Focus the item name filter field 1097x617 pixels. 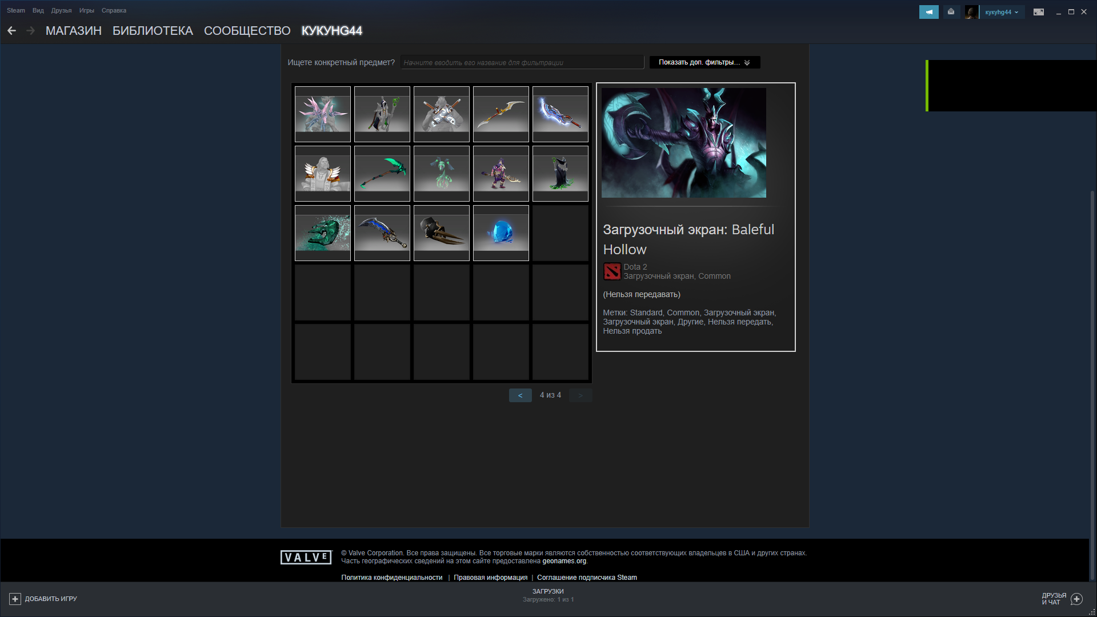(x=522, y=62)
